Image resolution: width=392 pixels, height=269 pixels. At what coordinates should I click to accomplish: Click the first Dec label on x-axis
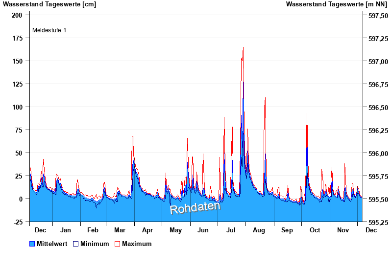tap(41, 230)
